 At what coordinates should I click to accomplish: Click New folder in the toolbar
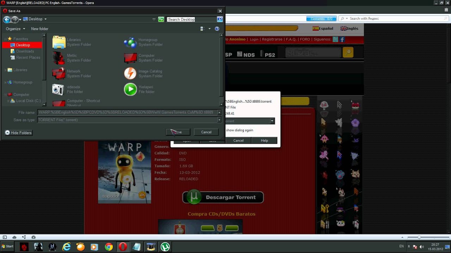click(39, 29)
